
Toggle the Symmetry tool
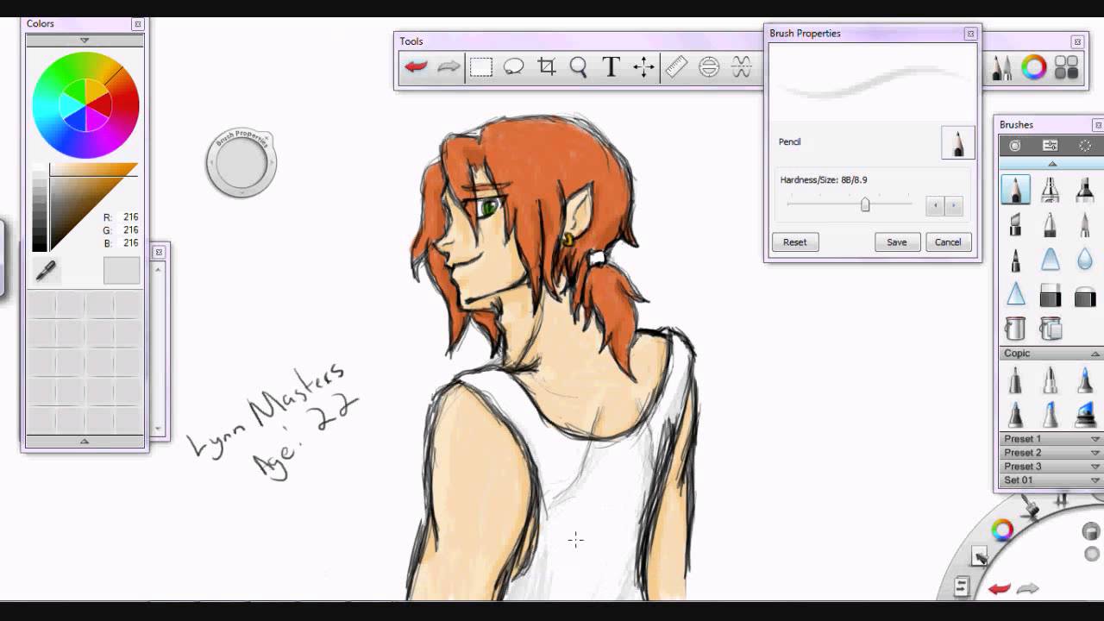742,67
